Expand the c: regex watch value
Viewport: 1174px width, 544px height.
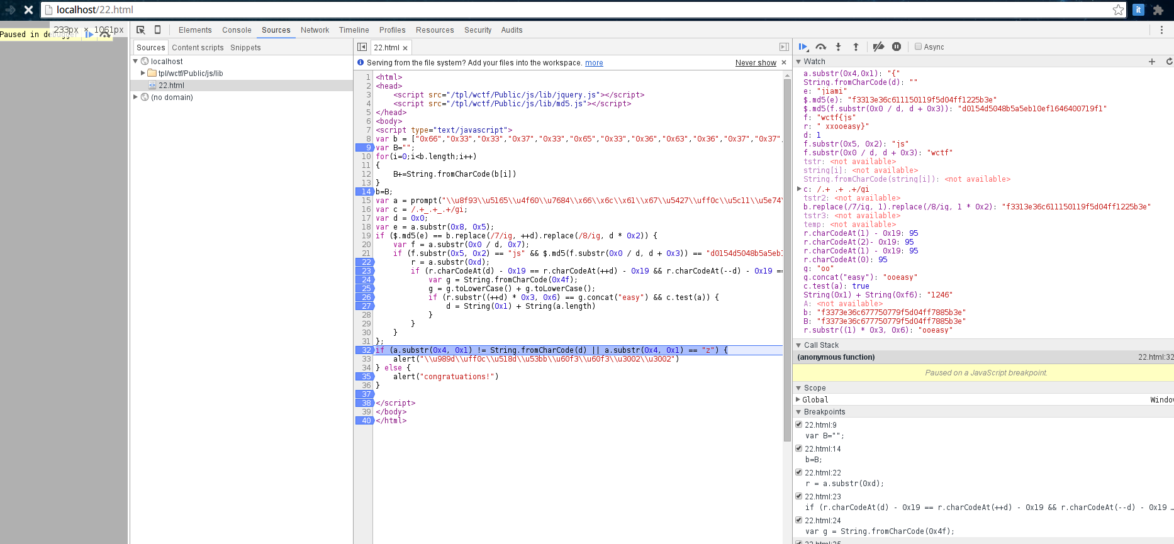(799, 189)
